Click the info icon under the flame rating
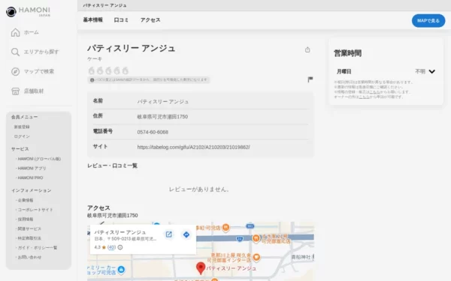Screen dimensions: 451x281 pyautogui.click(x=92, y=80)
